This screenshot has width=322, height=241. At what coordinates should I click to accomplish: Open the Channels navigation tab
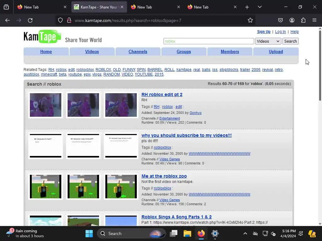click(x=138, y=52)
